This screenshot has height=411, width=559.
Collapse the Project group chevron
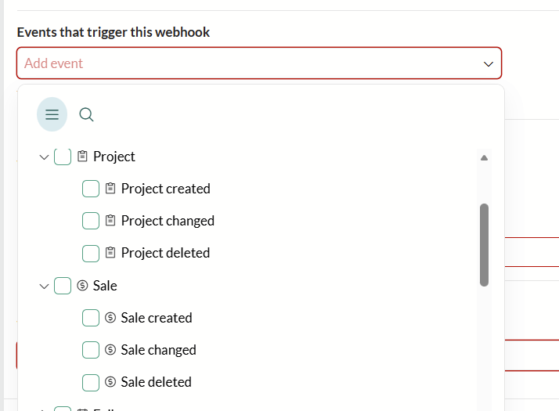pyautogui.click(x=44, y=157)
